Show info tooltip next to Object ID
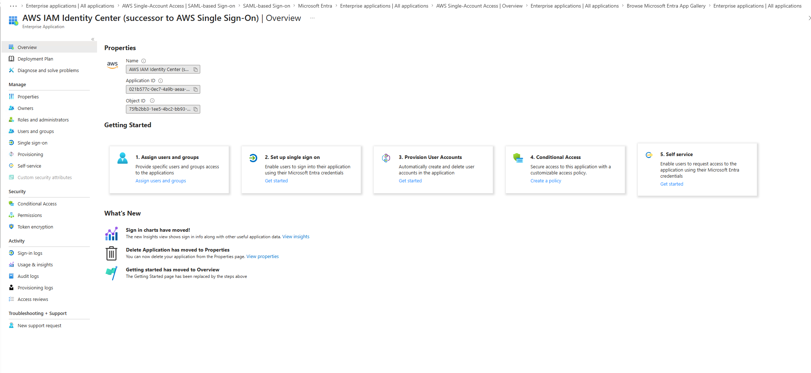This screenshot has width=811, height=373. pos(152,101)
